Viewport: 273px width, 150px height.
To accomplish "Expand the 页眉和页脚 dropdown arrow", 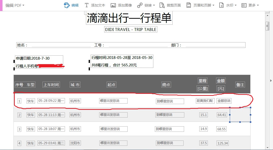I will [x=214, y=5].
